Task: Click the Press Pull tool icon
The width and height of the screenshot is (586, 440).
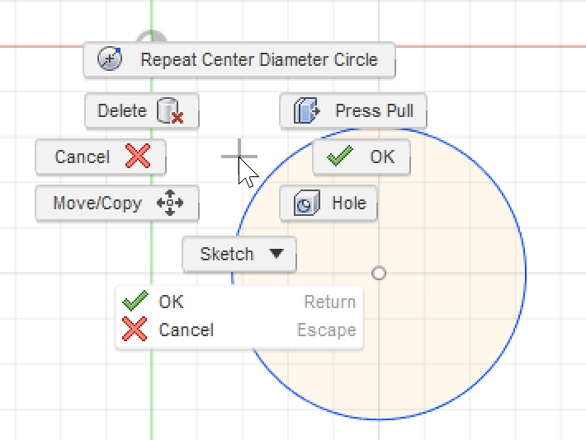Action: click(306, 110)
